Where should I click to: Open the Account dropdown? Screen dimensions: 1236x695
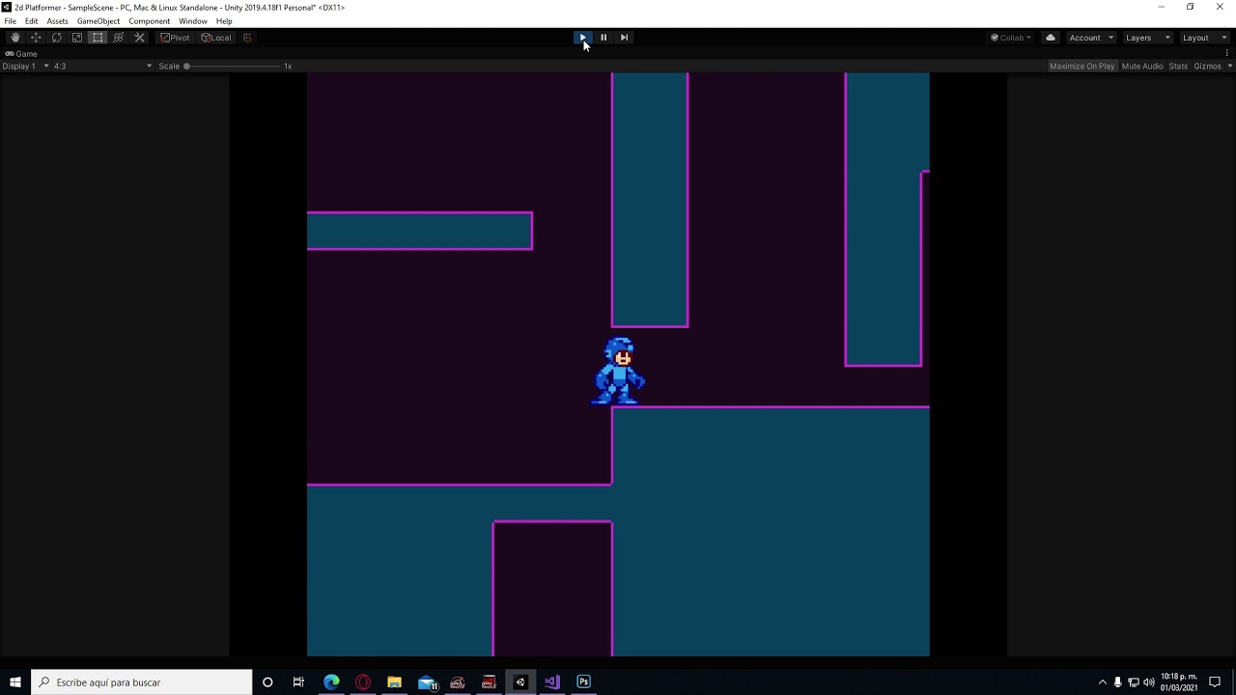tap(1091, 38)
